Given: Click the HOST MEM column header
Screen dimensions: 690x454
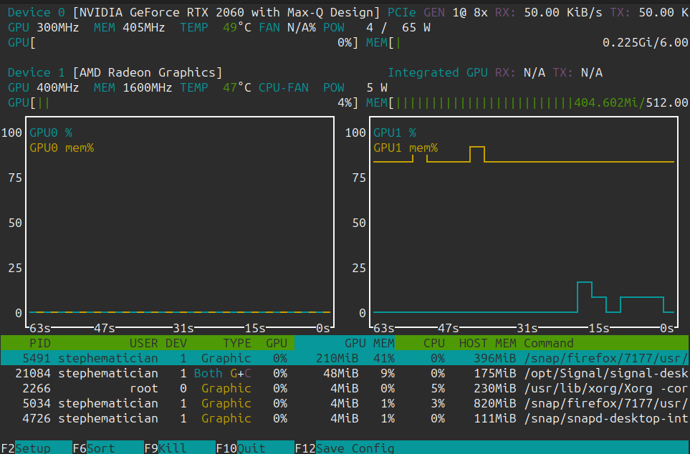Looking at the screenshot, I should (487, 343).
